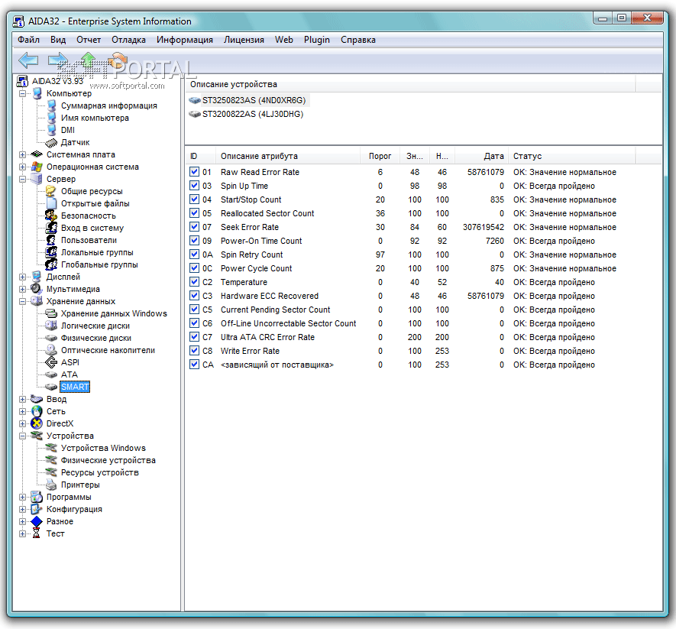The height and width of the screenshot is (629, 676).
Task: Sort by Описание атрибута column header
Action: pos(287,156)
